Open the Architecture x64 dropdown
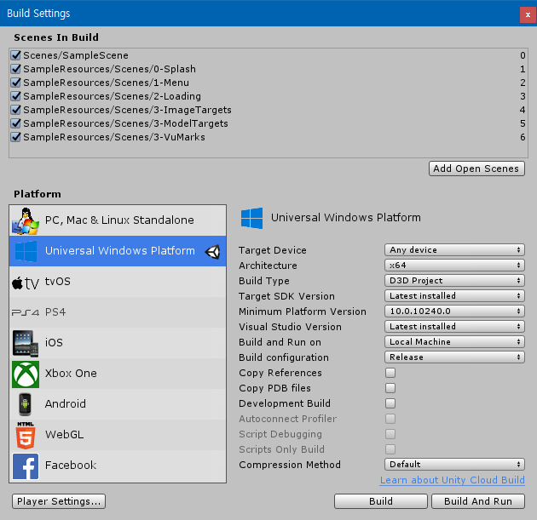 pyautogui.click(x=454, y=266)
